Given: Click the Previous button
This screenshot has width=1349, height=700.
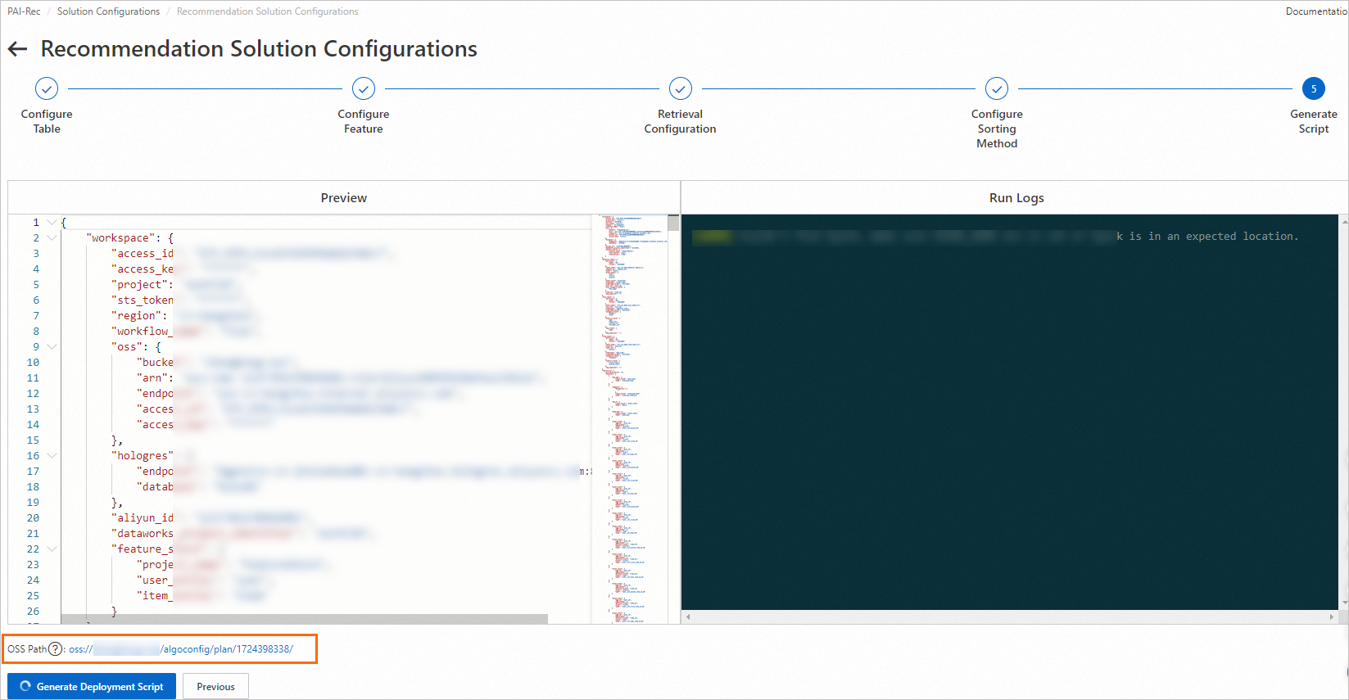Looking at the screenshot, I should (x=215, y=686).
